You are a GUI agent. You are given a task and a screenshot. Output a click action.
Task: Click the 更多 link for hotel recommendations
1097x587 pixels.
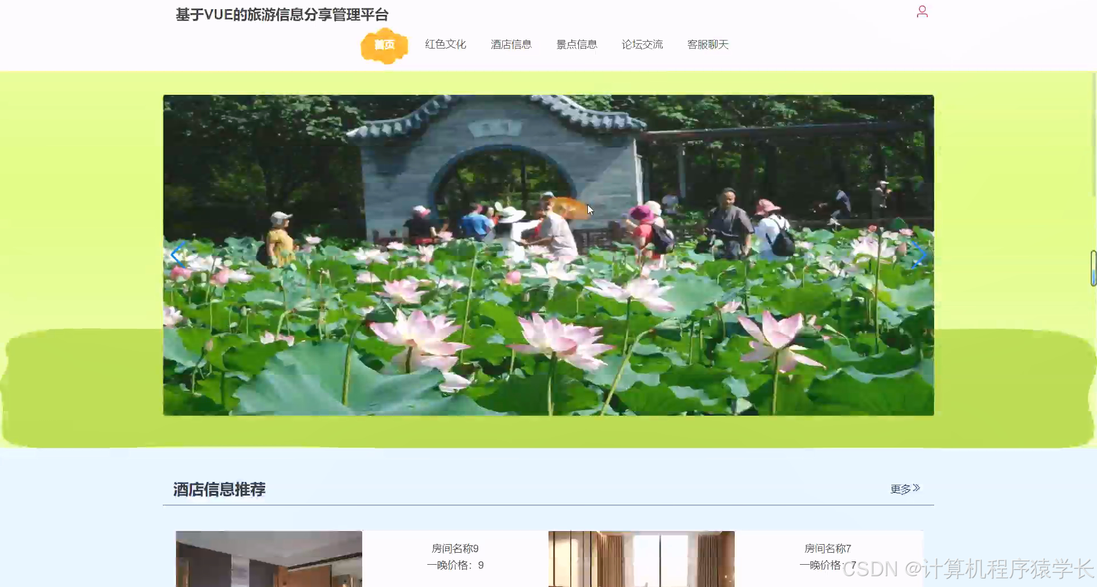pyautogui.click(x=900, y=489)
